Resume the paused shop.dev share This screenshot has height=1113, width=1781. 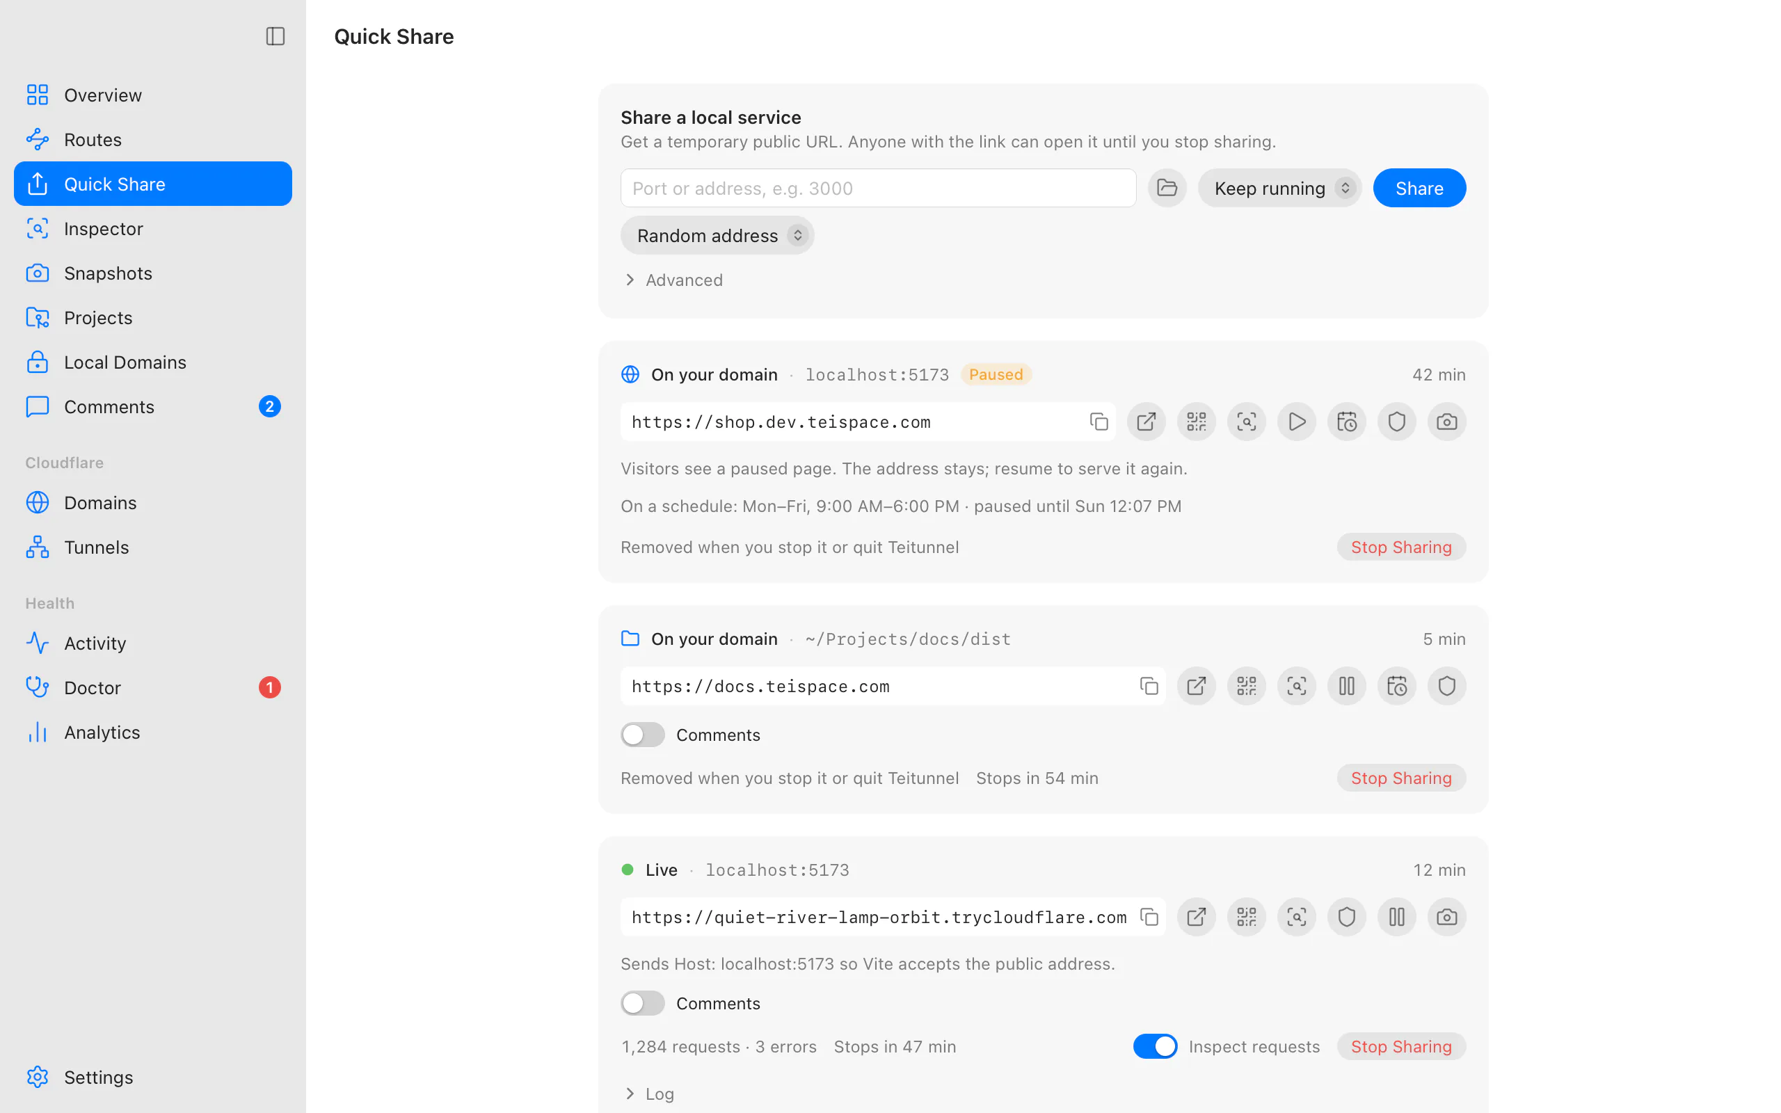(1296, 422)
